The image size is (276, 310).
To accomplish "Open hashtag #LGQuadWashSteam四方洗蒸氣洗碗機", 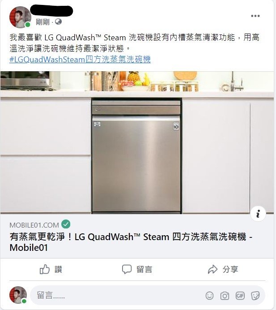I will tap(80, 59).
